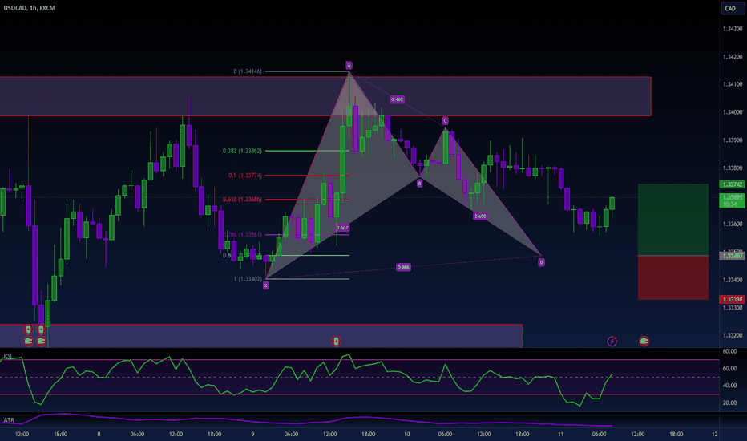
Task: Click the current price tag showing 1.33695
Action: pos(733,200)
